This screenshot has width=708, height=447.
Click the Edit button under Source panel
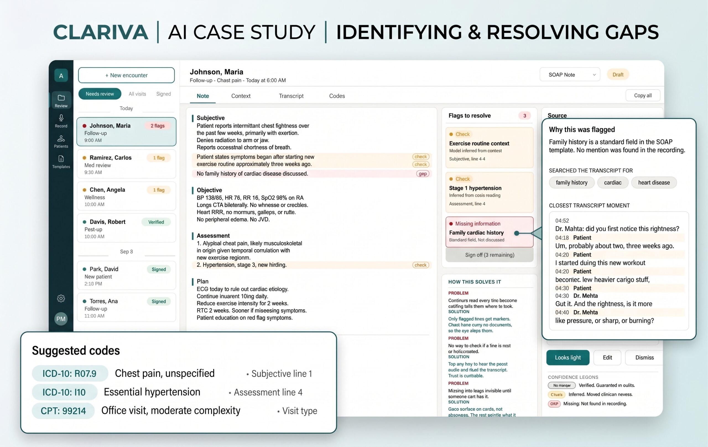(607, 358)
